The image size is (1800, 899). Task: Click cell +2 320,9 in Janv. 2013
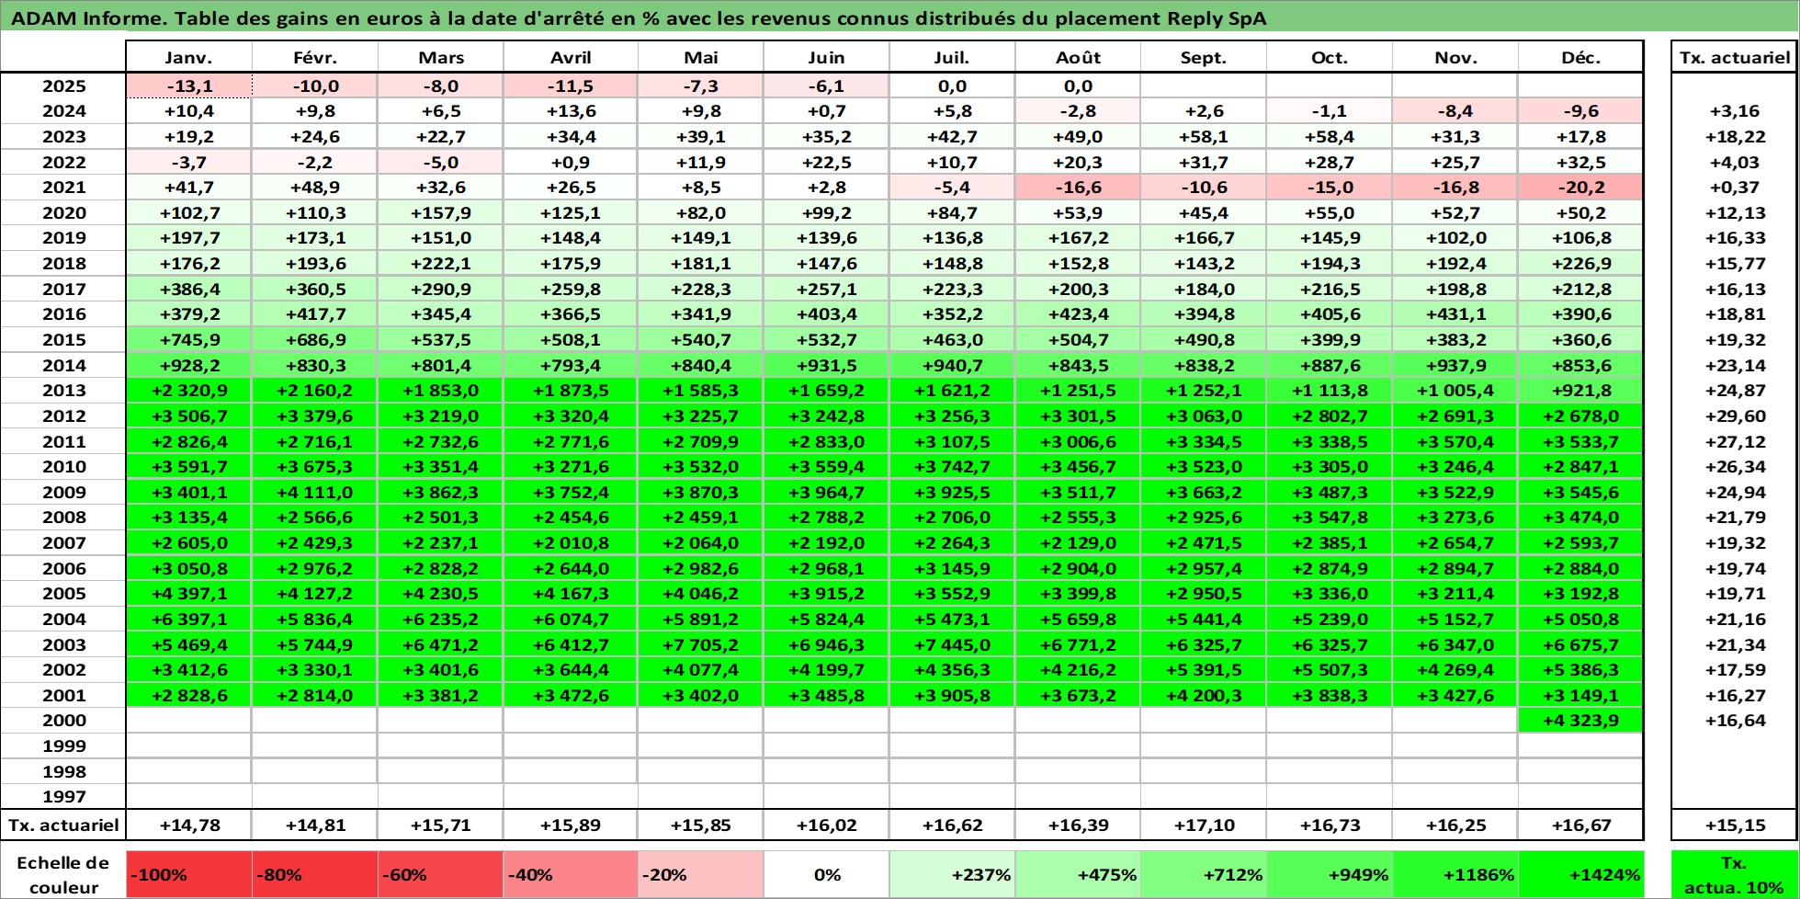[x=188, y=391]
